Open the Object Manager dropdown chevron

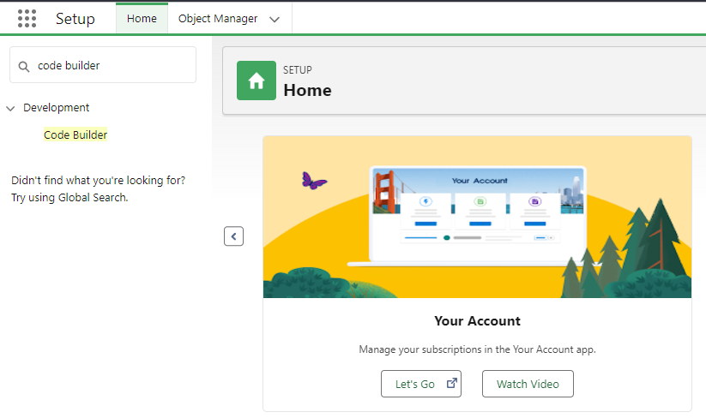[x=275, y=20]
